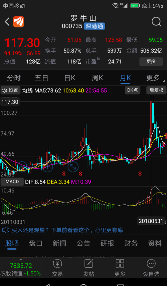The height and width of the screenshot is (286, 167).
Task: Tap the leftmost circle icon on chart
Action: [22, 167]
